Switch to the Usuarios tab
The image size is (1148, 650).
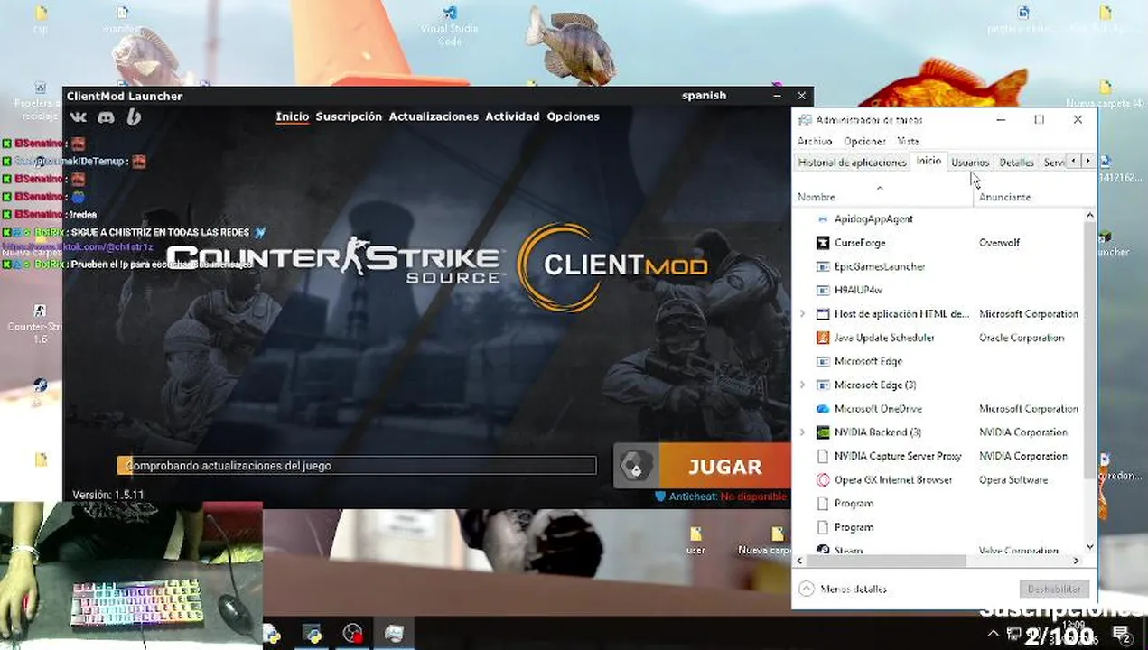coord(970,162)
